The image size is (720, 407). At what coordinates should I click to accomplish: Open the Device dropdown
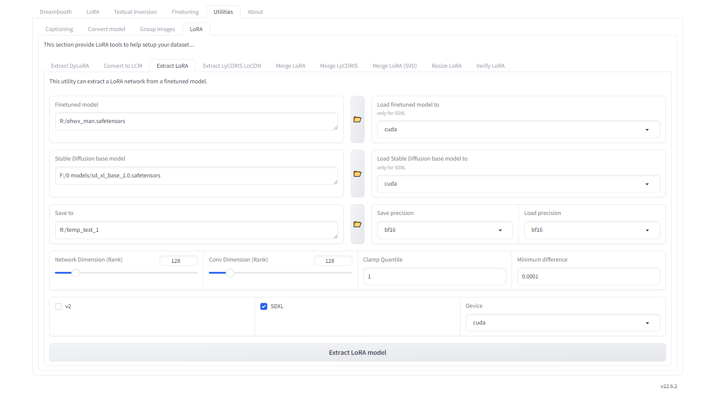coord(563,323)
